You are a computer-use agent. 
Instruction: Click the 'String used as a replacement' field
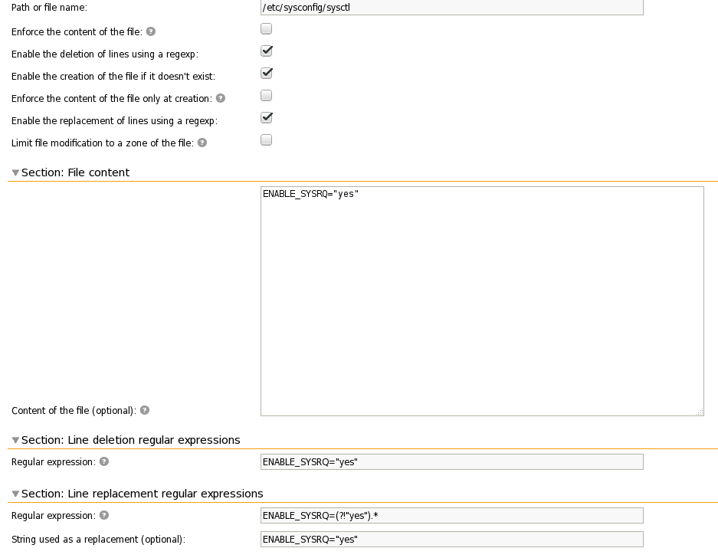click(451, 539)
